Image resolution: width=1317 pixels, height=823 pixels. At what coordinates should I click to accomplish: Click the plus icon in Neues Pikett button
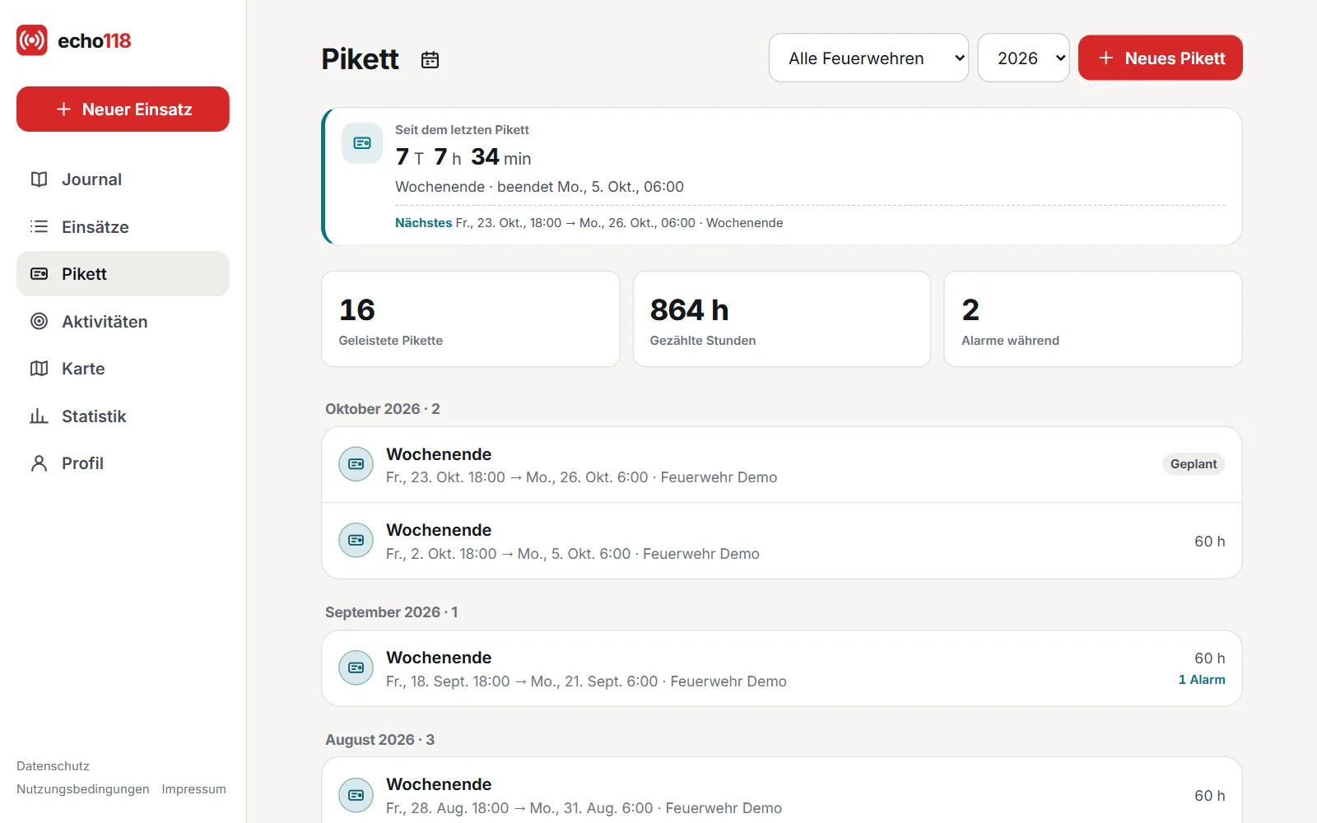click(x=1106, y=58)
